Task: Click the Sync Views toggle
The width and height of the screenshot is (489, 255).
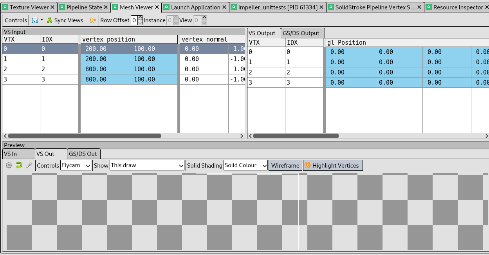Action: [x=65, y=20]
